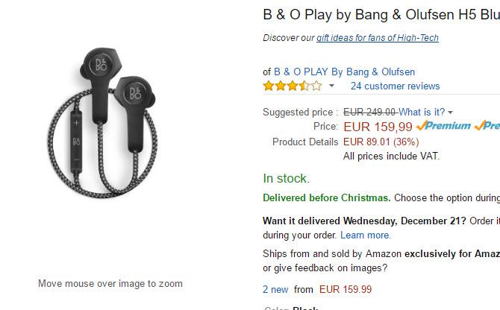Open the Learn more delivery link
This screenshot has height=310, width=500.
point(366,235)
